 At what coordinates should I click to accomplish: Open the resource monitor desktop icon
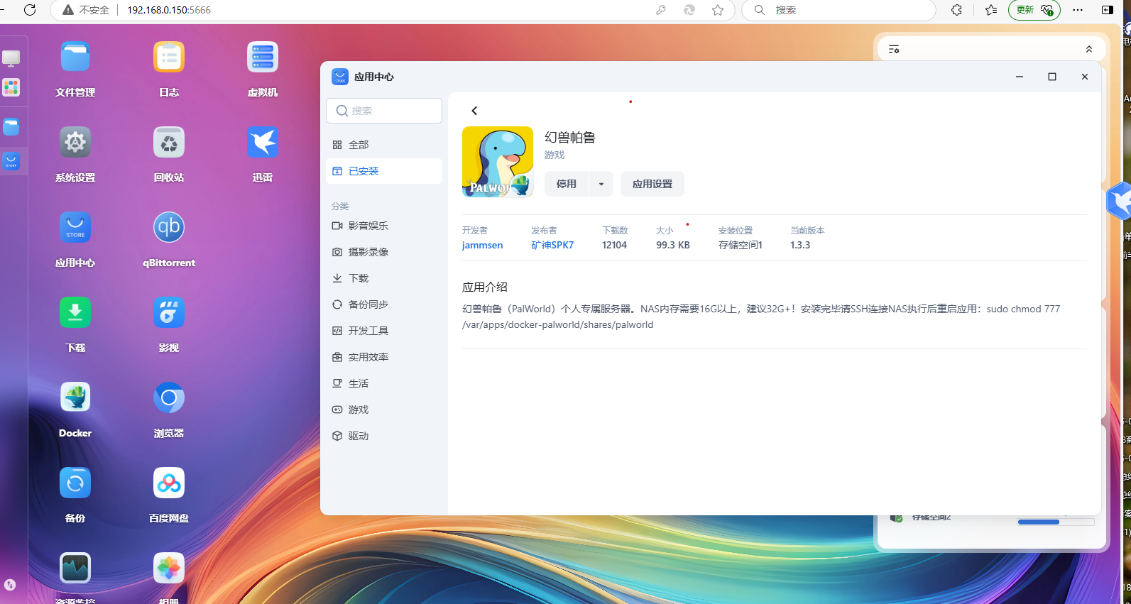(75, 569)
